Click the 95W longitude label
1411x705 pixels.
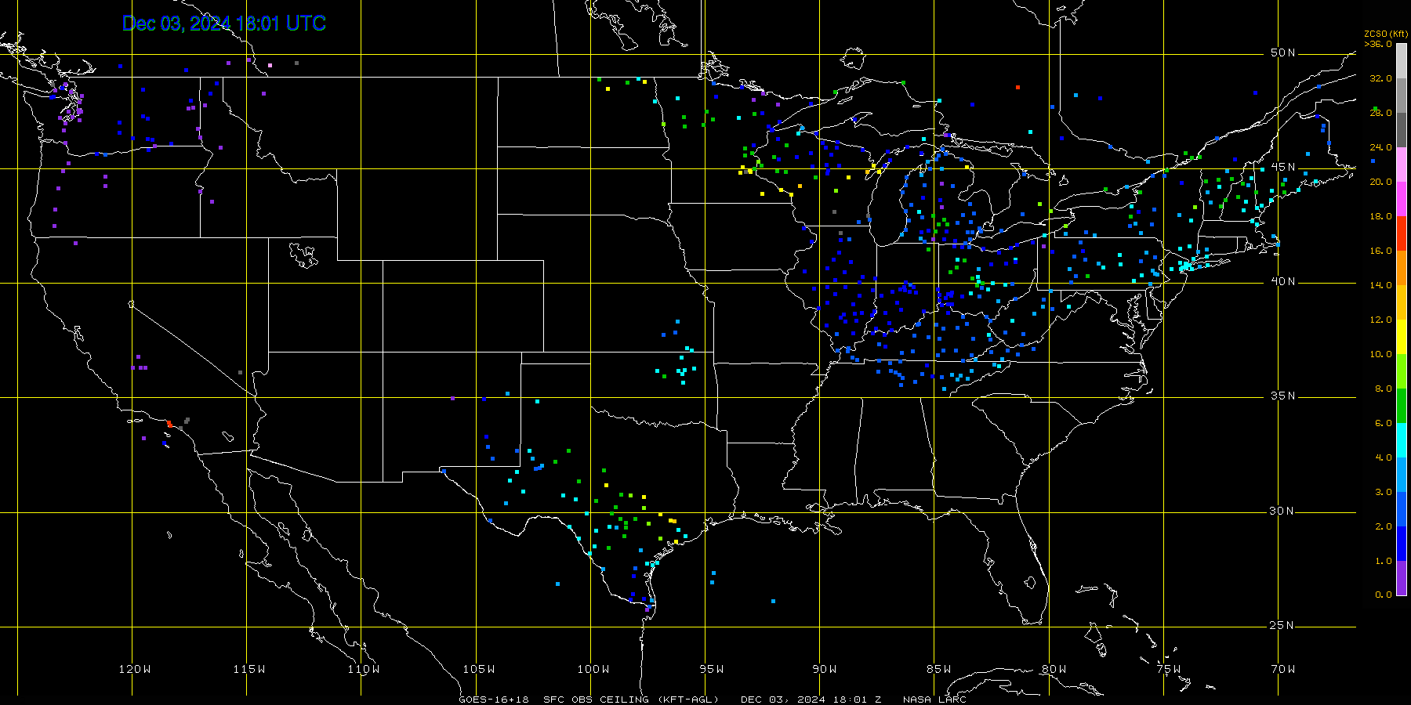click(x=712, y=669)
